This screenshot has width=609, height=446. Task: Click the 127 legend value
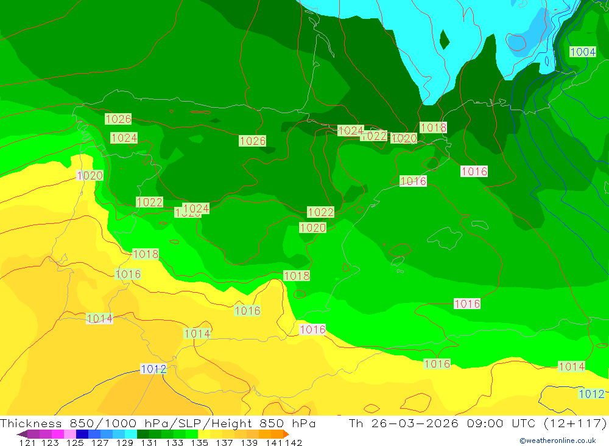[100, 442]
